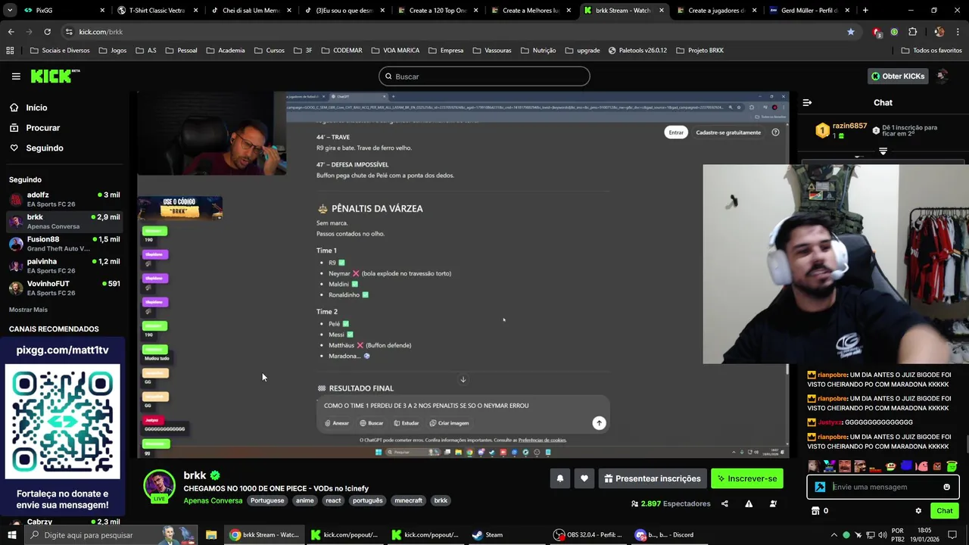Open Fusion88 channel in following list
This screenshot has height=545, width=969.
click(x=64, y=244)
